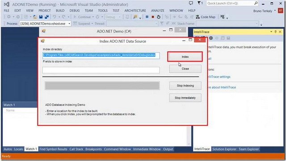Open the Bruno Terkaly account dropdown
This screenshot has height=161, width=286.
coord(275,11)
